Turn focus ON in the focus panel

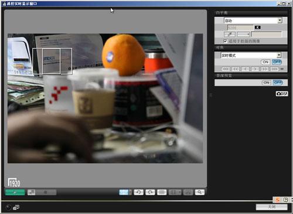[265, 62]
